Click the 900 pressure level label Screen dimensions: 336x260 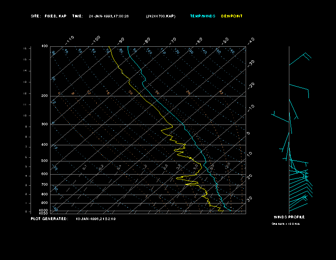click(45, 203)
